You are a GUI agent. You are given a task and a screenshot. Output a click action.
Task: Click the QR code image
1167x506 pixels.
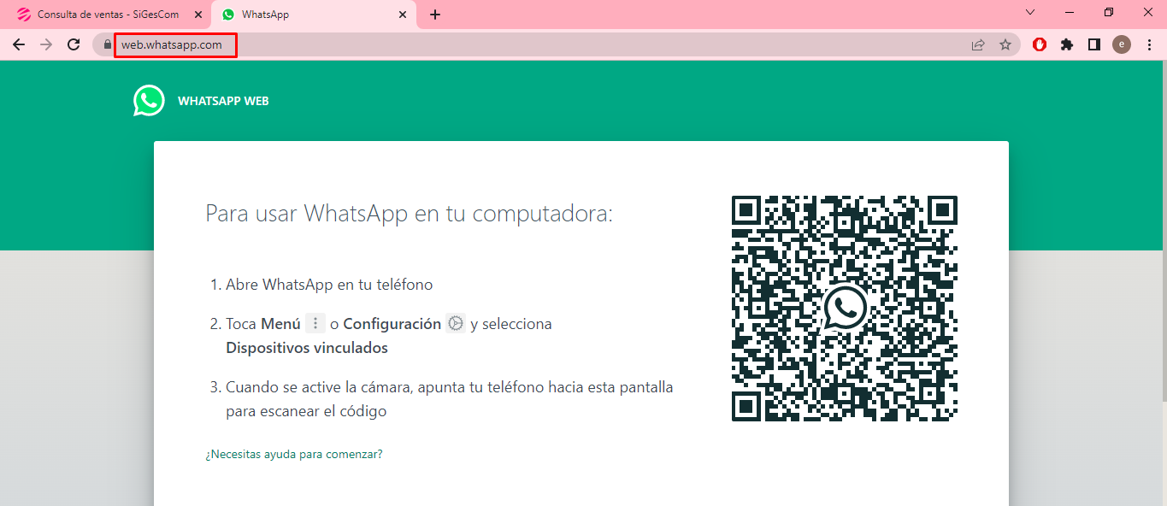click(845, 309)
